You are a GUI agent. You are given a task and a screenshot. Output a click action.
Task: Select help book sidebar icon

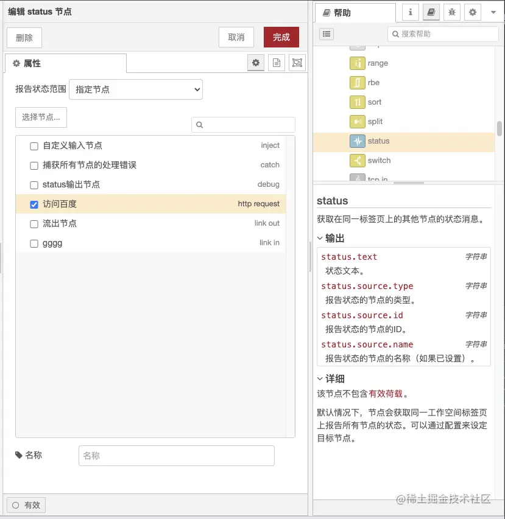click(x=431, y=12)
